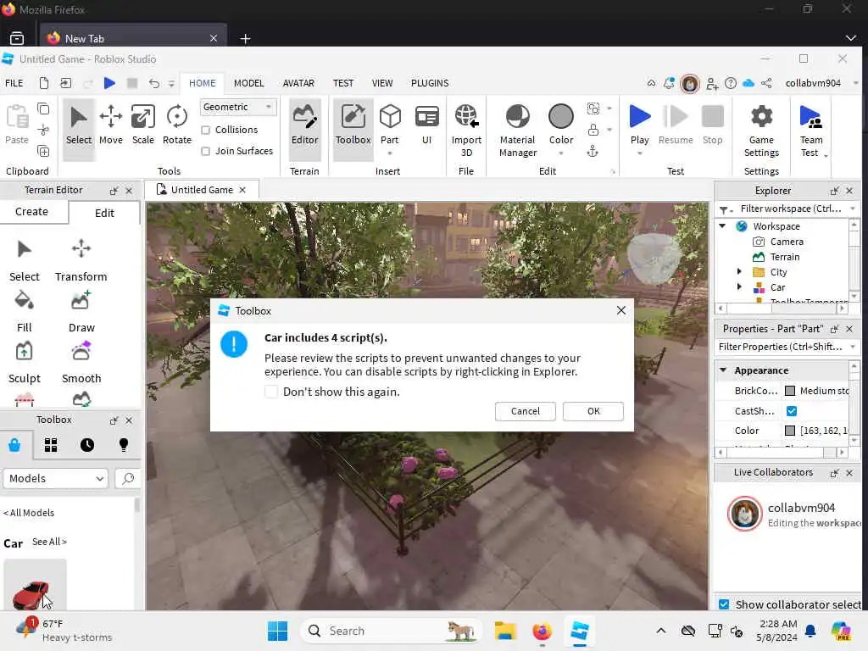The image size is (868, 651).
Task: Click the Color property swatch
Action: [x=790, y=431]
